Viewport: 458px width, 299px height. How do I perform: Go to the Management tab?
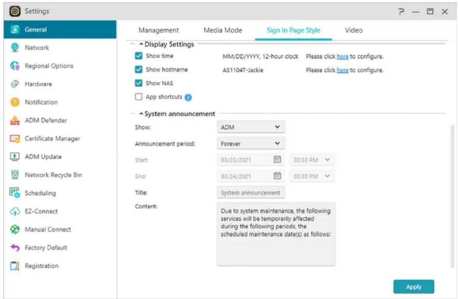(159, 31)
